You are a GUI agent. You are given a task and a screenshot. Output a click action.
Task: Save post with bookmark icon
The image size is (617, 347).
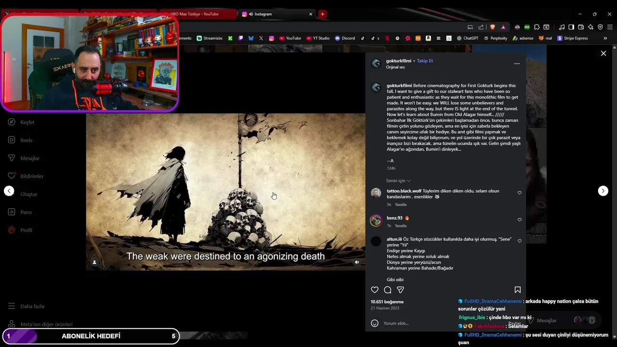coord(517,290)
